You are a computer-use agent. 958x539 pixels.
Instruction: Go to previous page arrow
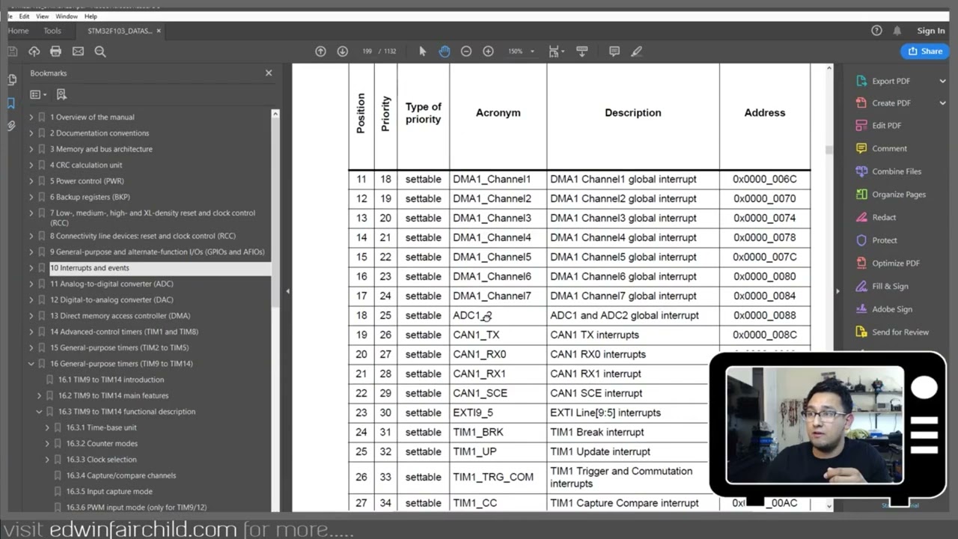320,51
